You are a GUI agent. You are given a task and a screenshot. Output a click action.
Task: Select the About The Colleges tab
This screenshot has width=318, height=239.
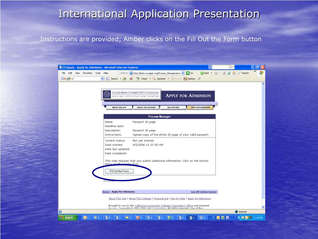tap(146, 107)
